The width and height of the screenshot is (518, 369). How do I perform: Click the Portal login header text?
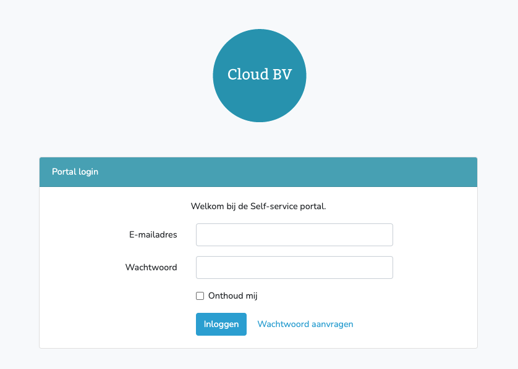75,172
